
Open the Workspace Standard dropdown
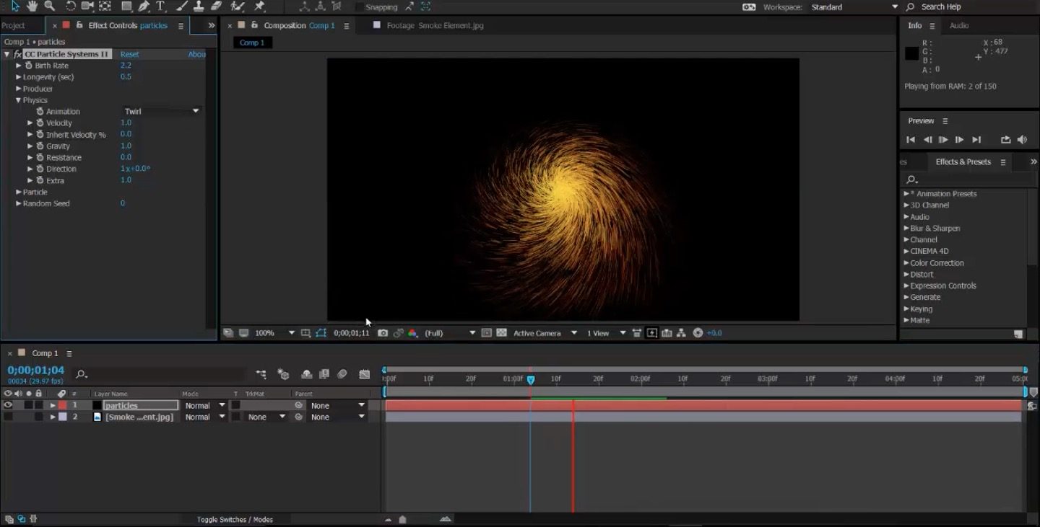(855, 7)
